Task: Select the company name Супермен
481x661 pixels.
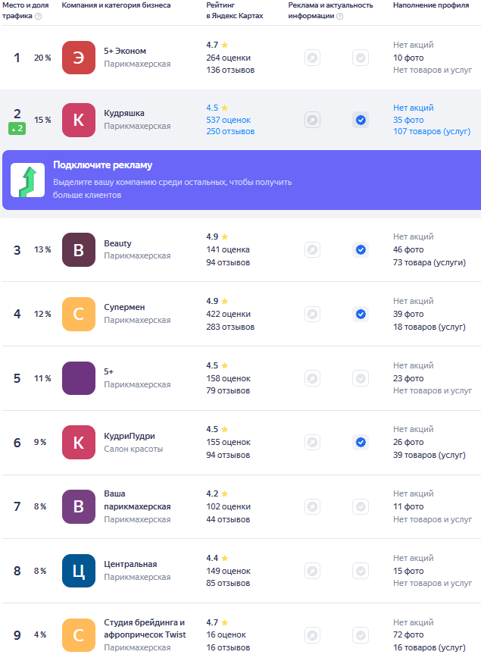Action: coord(124,307)
